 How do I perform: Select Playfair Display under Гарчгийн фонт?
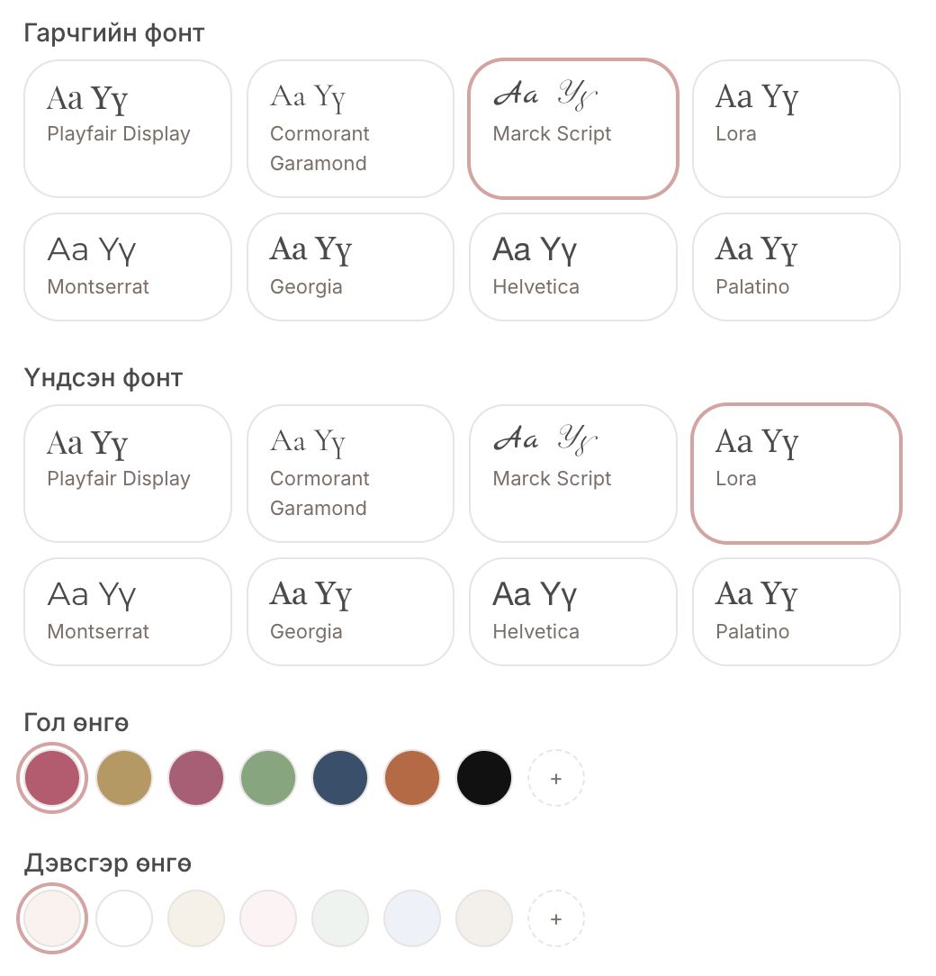[128, 129]
